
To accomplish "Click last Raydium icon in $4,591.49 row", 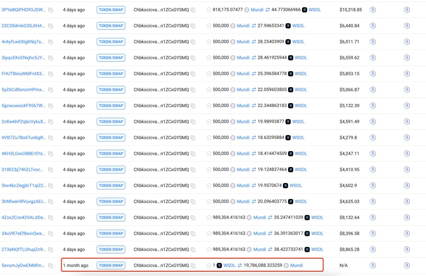I will [x=407, y=122].
